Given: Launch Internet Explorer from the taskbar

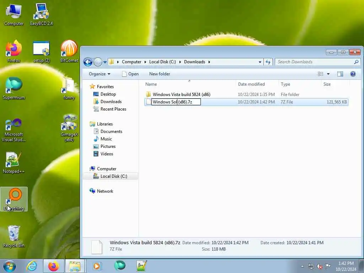Looking at the screenshot, I should click(x=32, y=266).
